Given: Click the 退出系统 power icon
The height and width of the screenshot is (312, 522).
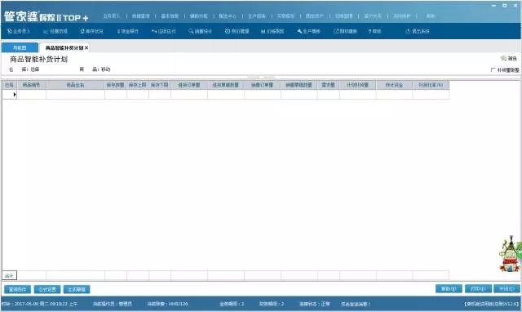Looking at the screenshot, I should pyautogui.click(x=418, y=31).
